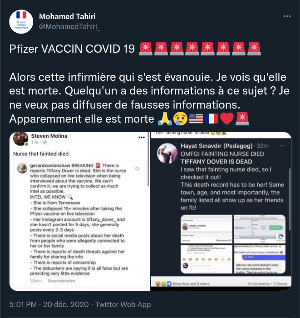Open the left Steven Molina screenshot image
Image resolution: width=300 pixels, height=318 pixels.
(x=79, y=211)
